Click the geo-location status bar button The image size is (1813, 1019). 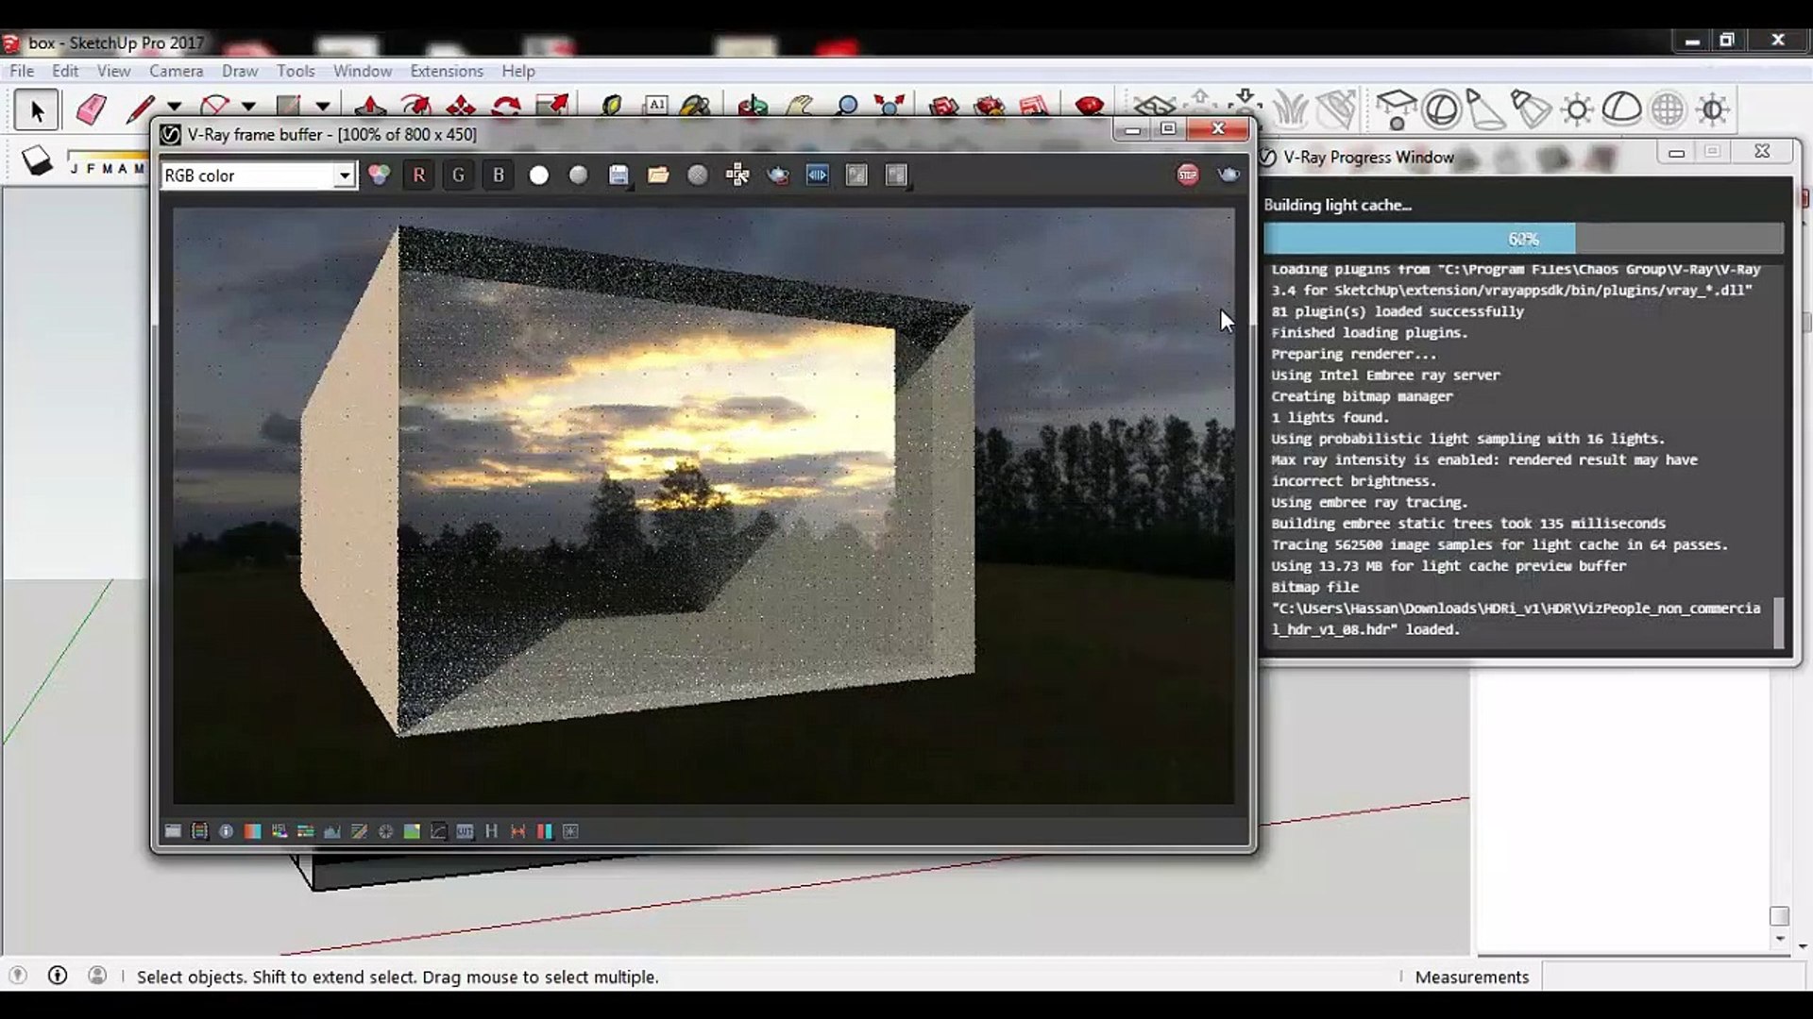18,976
